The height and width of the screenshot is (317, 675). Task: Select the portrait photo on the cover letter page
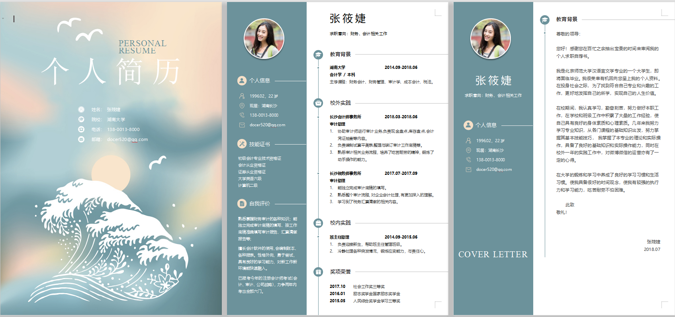[x=491, y=39]
